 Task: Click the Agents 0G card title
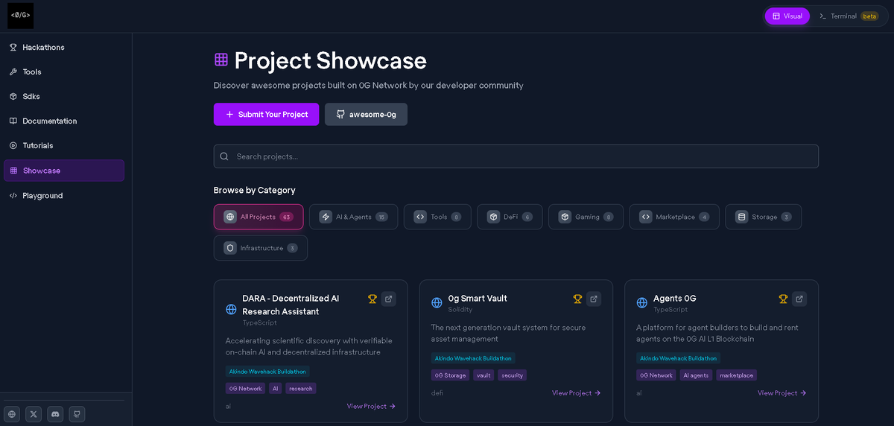click(x=674, y=298)
